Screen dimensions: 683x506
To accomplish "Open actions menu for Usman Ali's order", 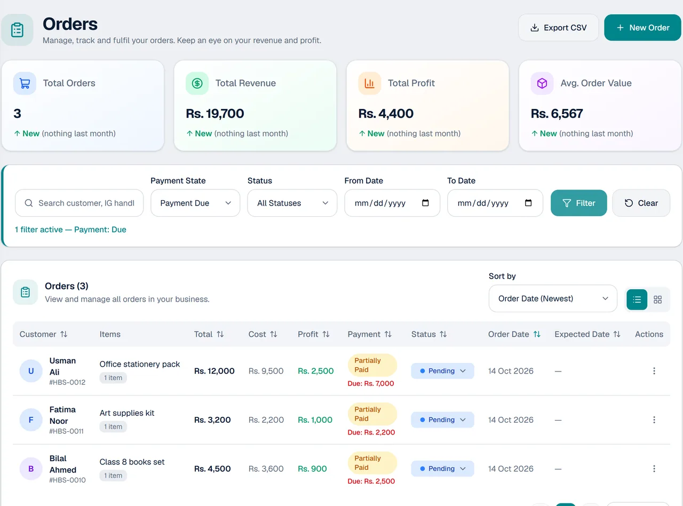I will (x=654, y=371).
